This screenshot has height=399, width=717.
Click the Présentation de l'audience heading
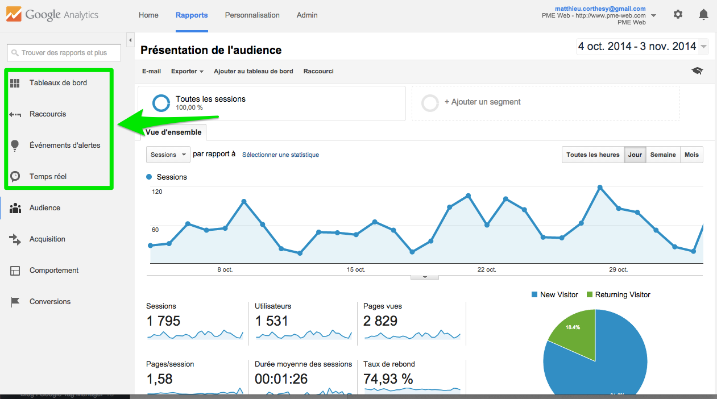pos(211,50)
